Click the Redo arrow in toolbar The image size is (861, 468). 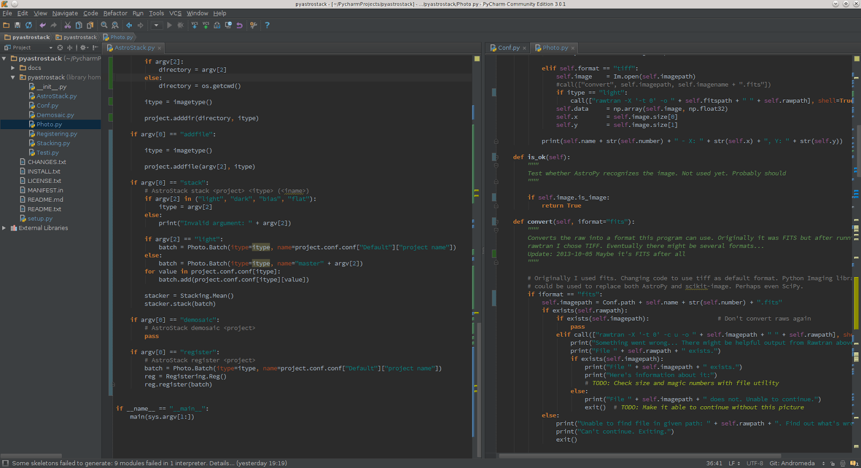(x=54, y=25)
